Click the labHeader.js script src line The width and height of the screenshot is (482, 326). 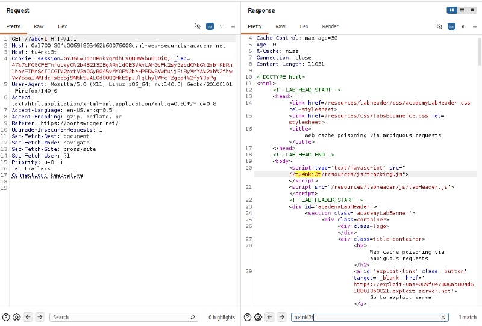372,187
